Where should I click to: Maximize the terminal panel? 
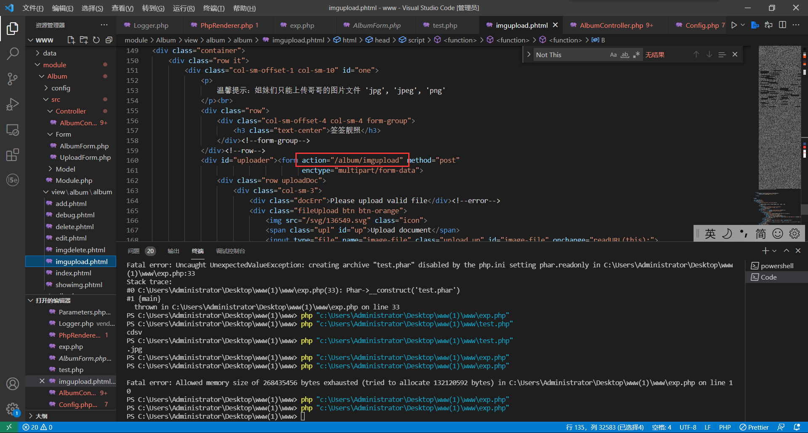(786, 251)
